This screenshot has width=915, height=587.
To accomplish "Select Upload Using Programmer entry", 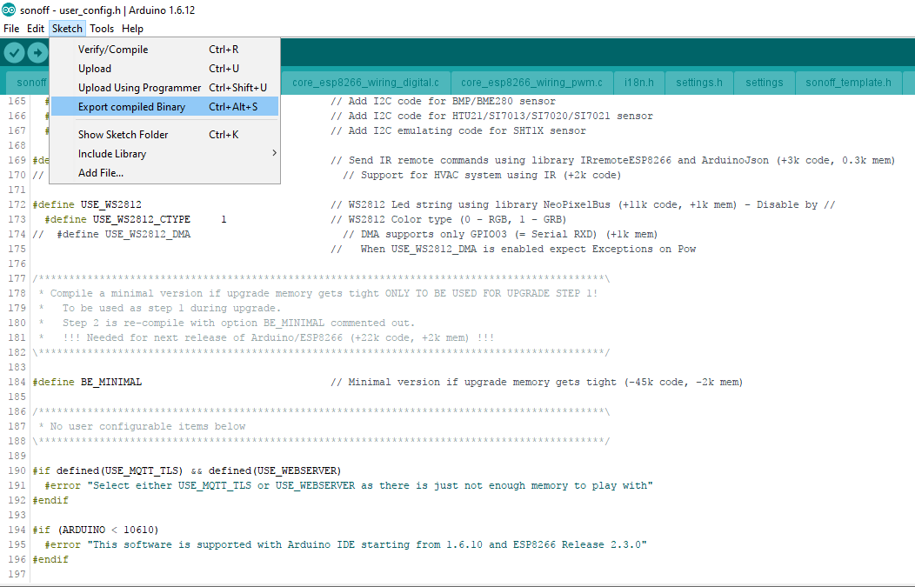I will click(164, 88).
